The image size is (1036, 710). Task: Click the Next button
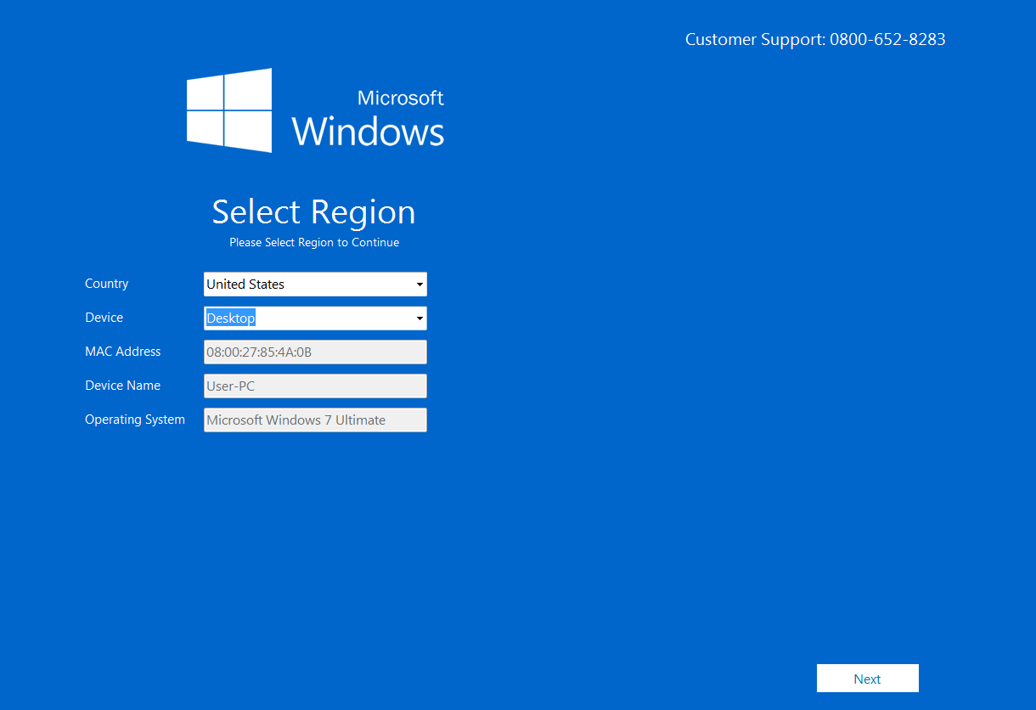point(867,678)
